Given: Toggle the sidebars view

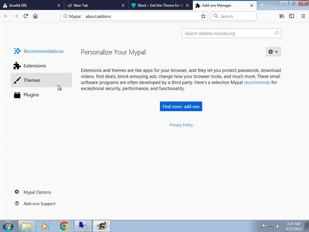Looking at the screenshot, I should pos(291,16).
